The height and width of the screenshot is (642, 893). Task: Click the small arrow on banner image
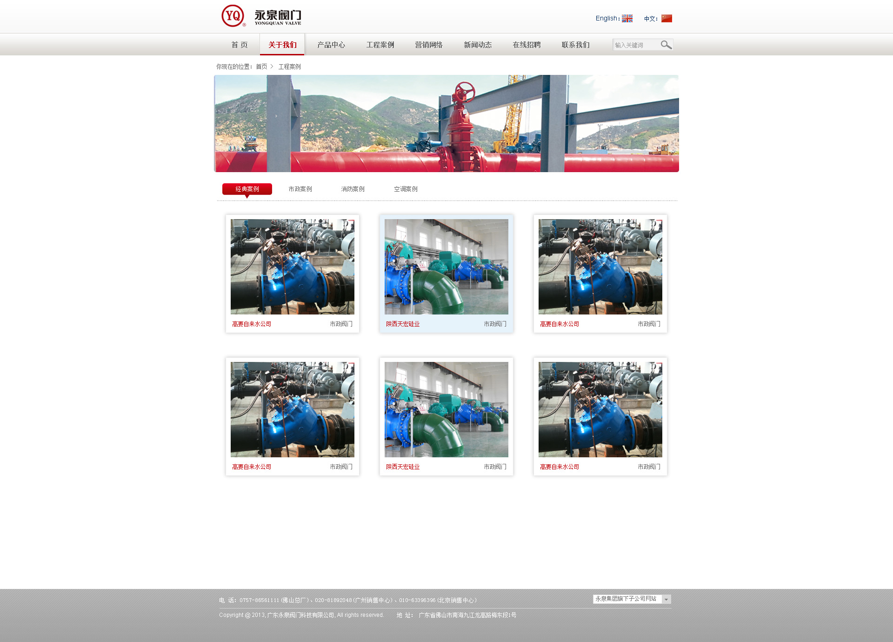pos(276,116)
